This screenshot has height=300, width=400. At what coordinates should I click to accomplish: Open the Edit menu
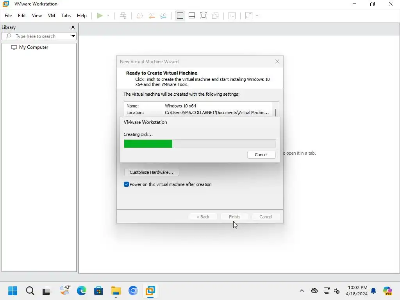point(22,16)
